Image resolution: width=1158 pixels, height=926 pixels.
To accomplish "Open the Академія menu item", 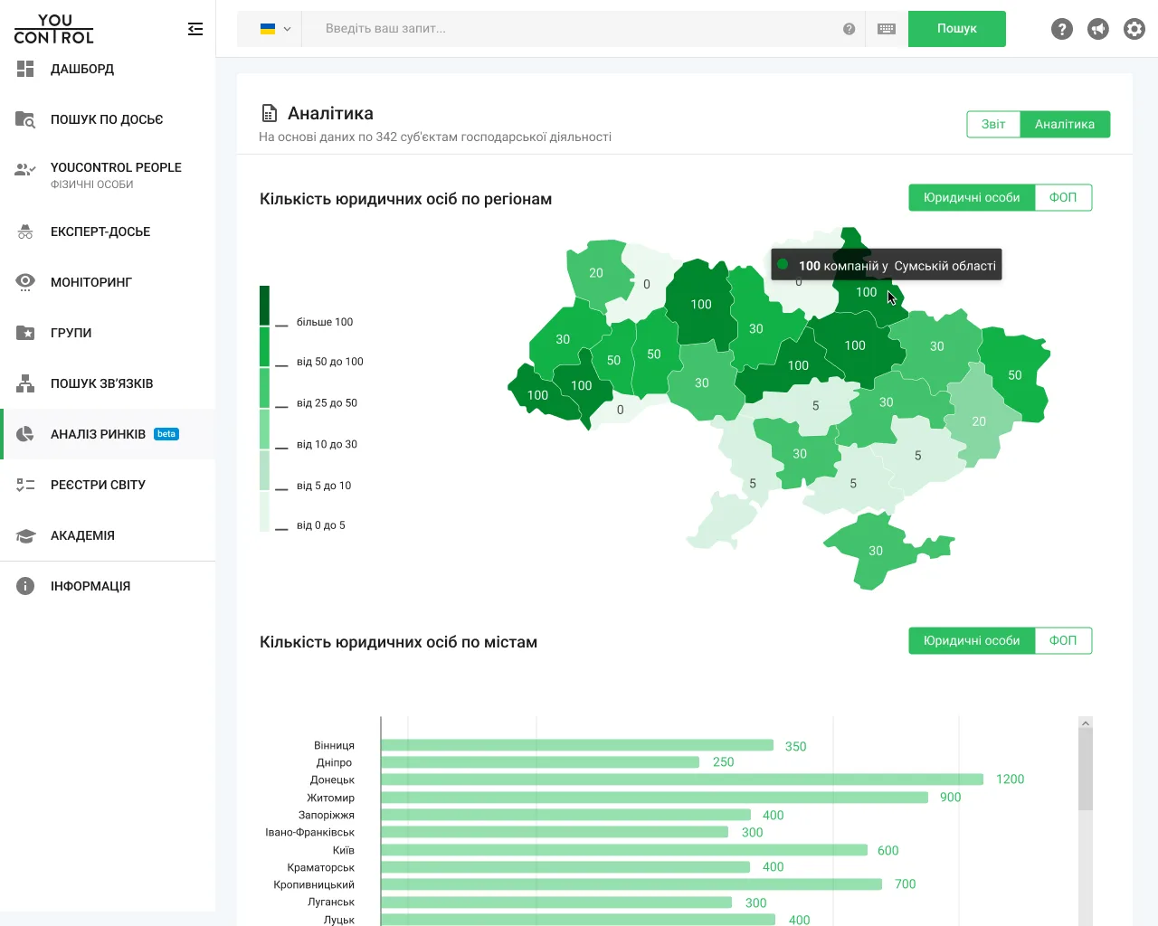I will pos(108,535).
